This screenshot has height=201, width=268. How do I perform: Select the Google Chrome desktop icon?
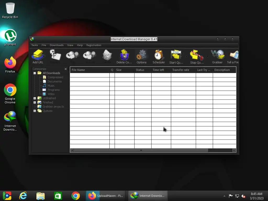pyautogui.click(x=10, y=94)
